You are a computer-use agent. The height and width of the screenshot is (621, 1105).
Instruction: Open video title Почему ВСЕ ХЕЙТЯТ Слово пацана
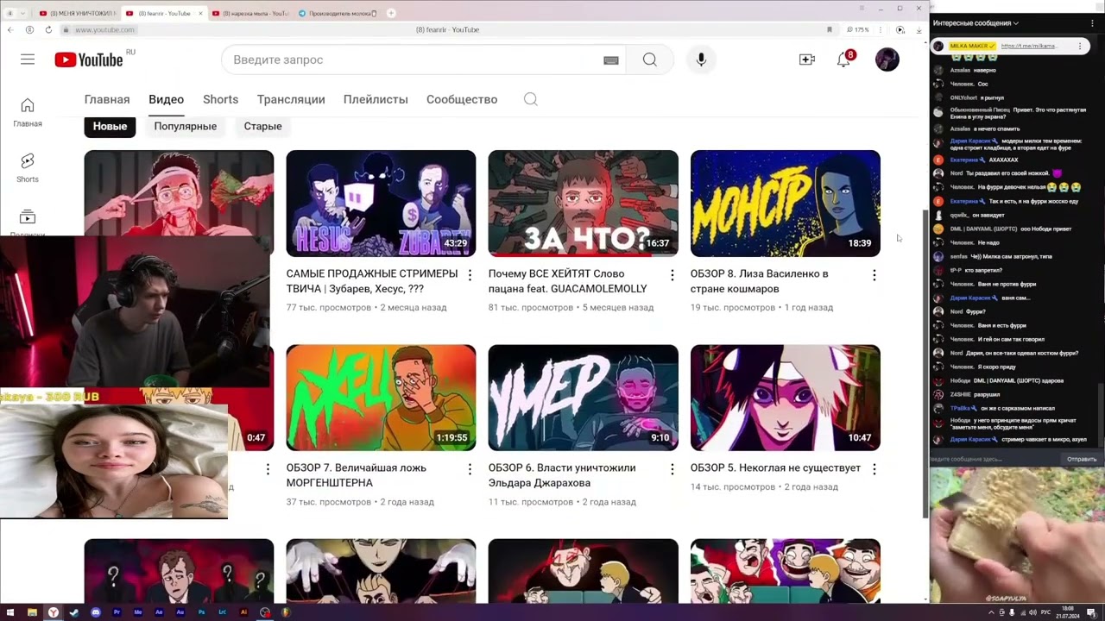tap(567, 281)
